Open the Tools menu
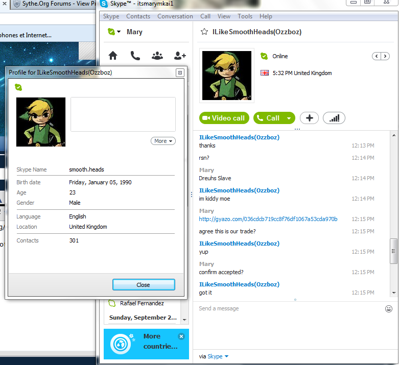 [x=245, y=16]
